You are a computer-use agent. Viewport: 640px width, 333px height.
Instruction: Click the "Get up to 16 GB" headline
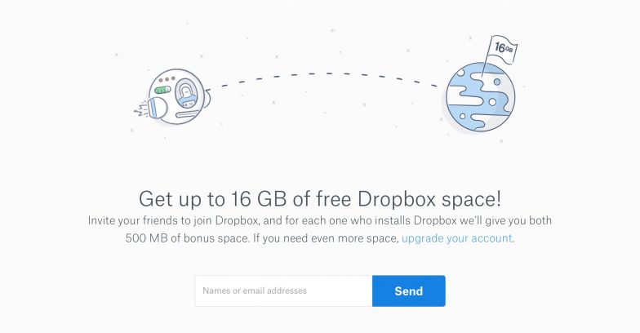pos(320,199)
